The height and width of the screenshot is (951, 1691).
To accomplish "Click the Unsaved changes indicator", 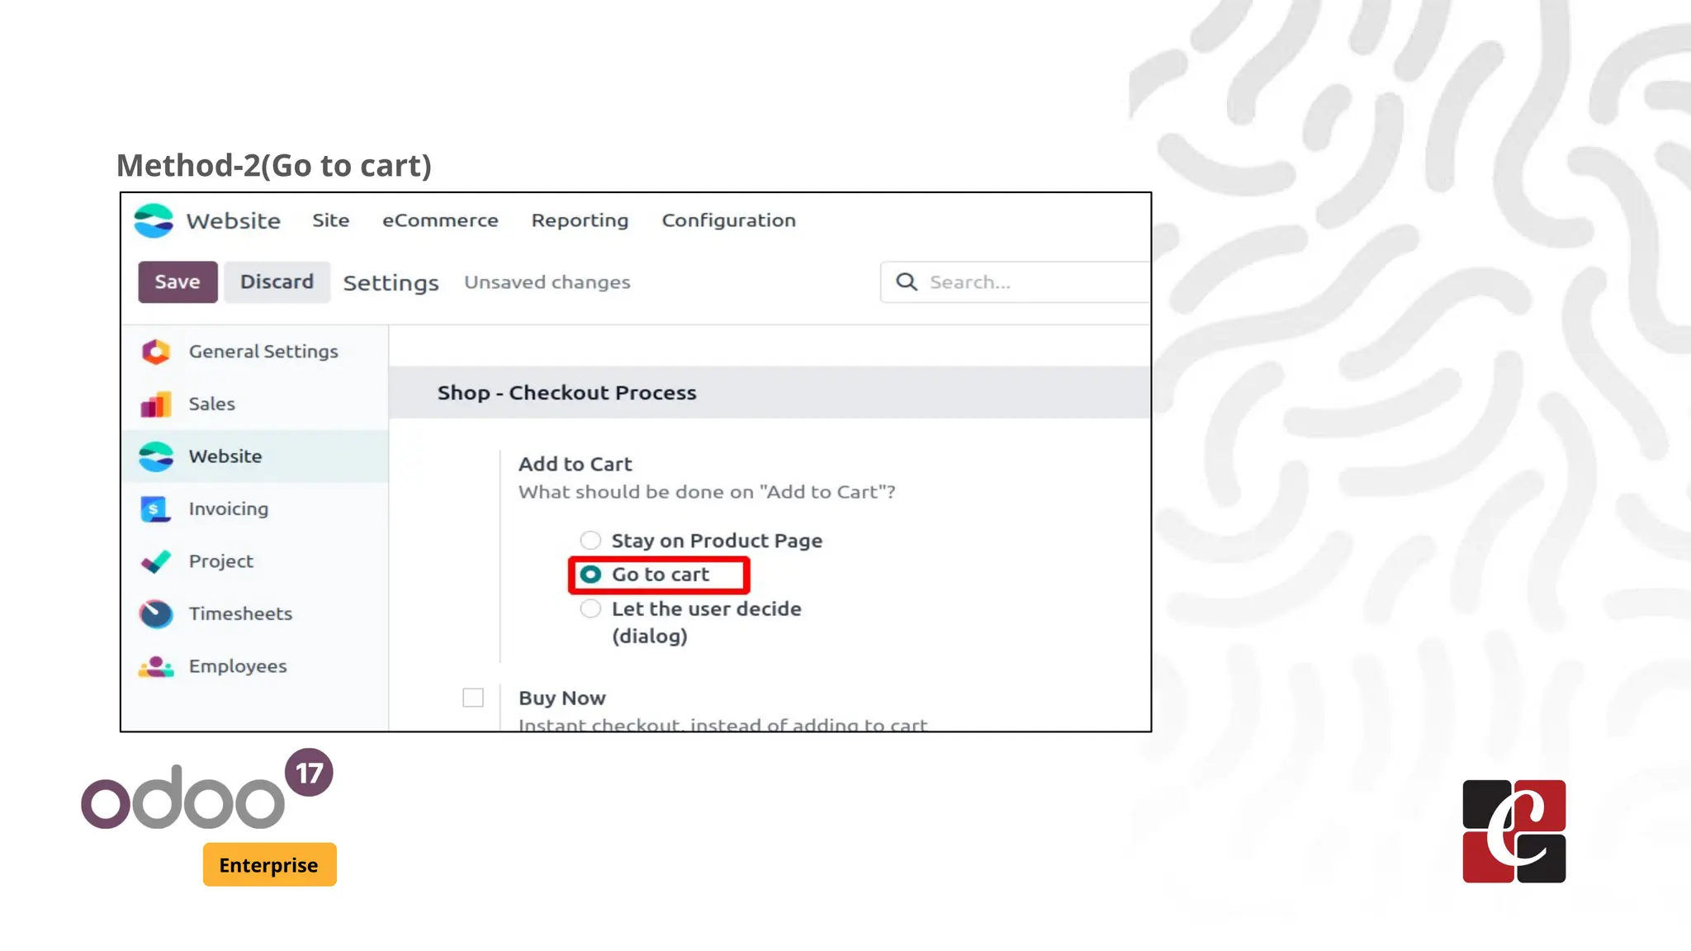I will click(547, 282).
